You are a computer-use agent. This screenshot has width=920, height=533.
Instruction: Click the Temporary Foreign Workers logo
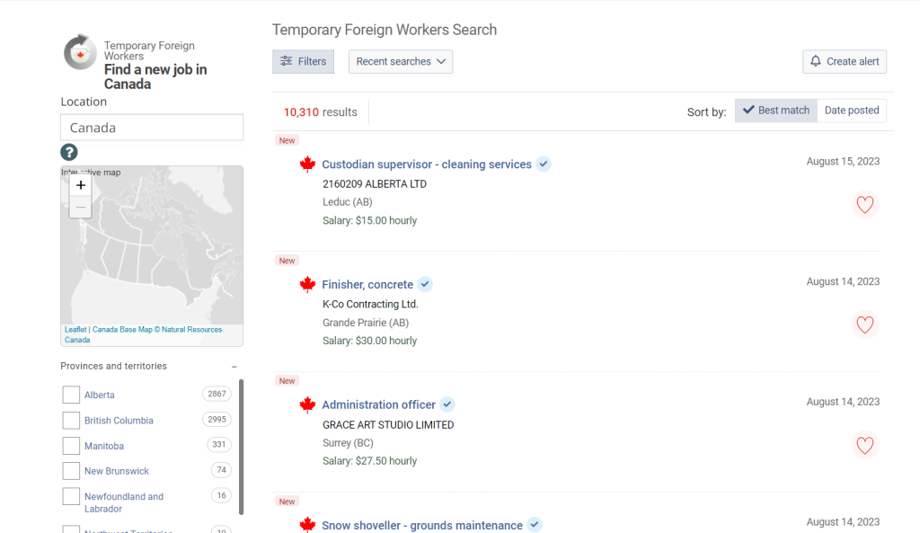(80, 52)
